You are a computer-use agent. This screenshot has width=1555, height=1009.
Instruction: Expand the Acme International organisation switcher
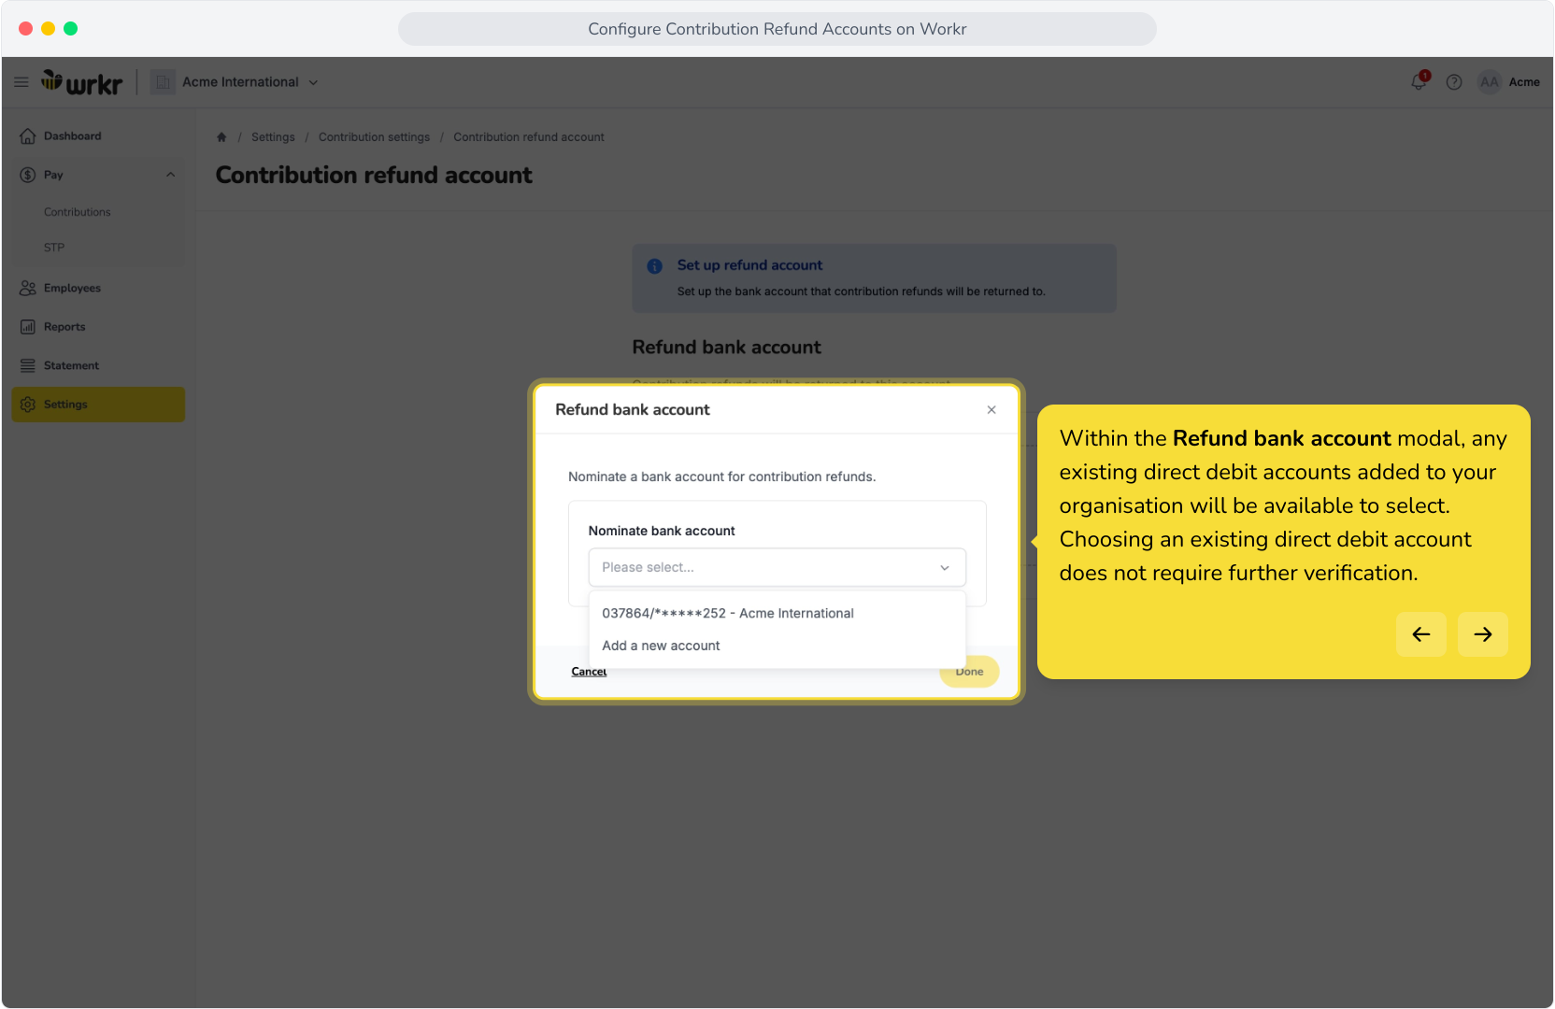[250, 82]
